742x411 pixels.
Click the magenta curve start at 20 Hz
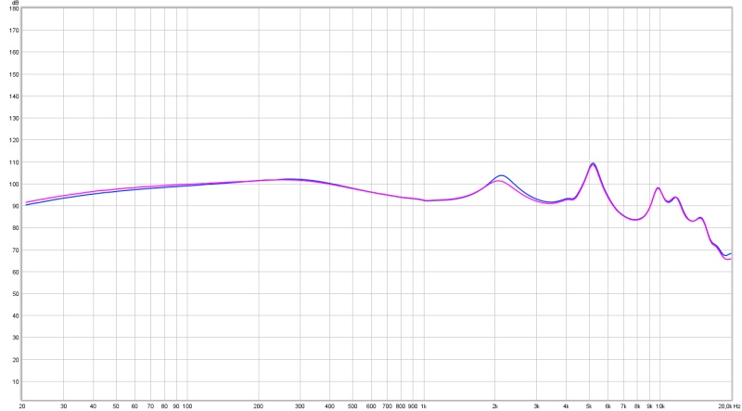click(x=26, y=202)
